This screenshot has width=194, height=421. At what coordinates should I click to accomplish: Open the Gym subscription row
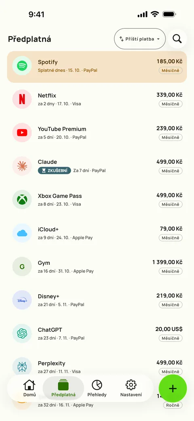click(97, 266)
